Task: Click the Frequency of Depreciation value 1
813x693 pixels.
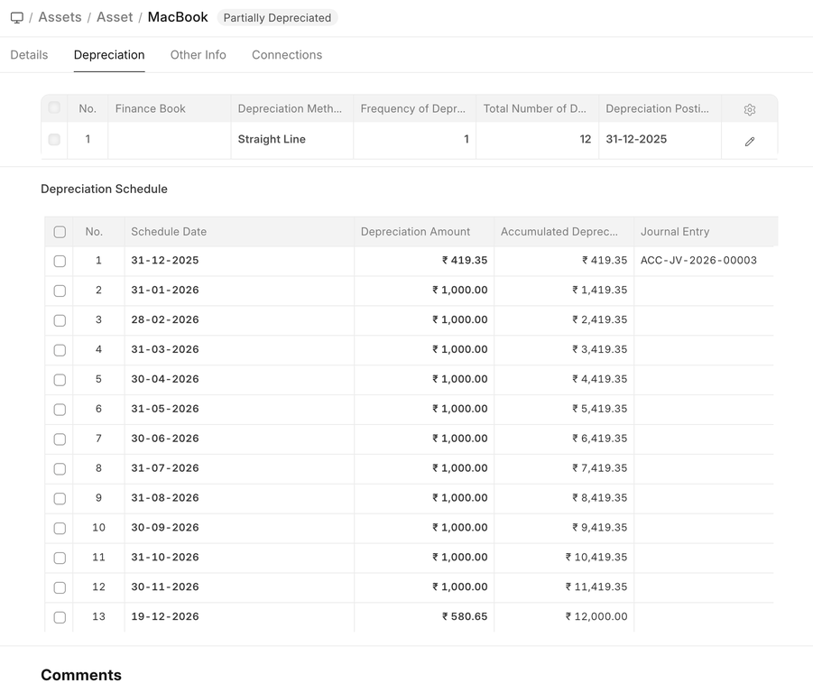Action: tap(414, 140)
